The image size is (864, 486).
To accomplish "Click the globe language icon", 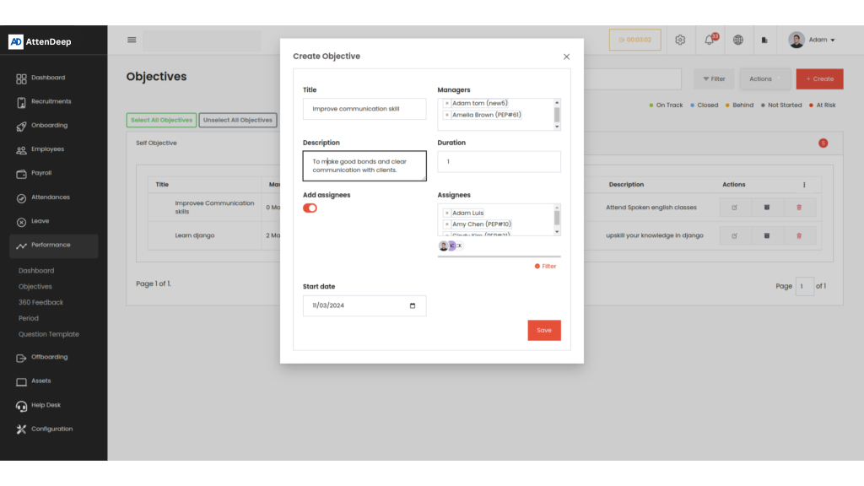I will 738,40.
